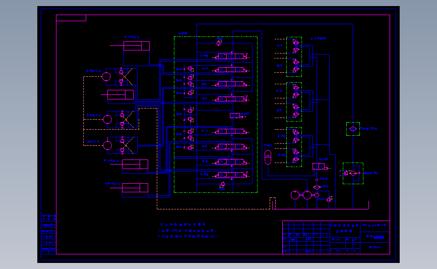Select the capsule-shaped accumulator symbol

(x=268, y=157)
